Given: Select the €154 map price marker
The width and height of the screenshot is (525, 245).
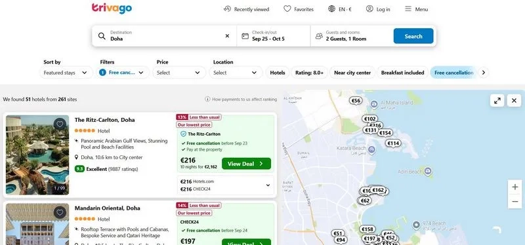Looking at the screenshot, I should click(385, 133).
